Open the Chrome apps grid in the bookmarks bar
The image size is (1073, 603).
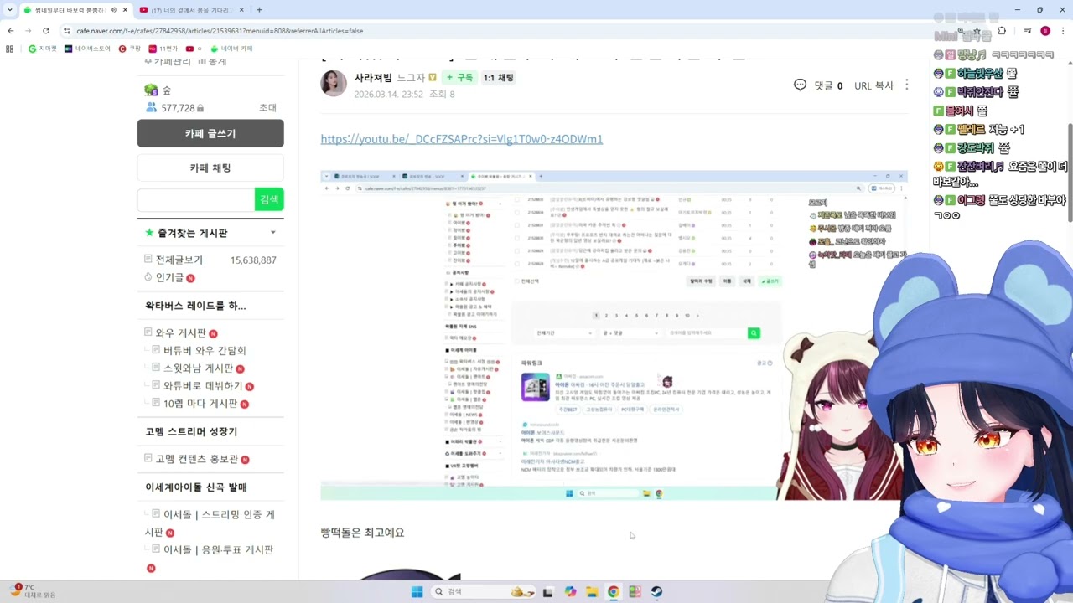tap(10, 49)
